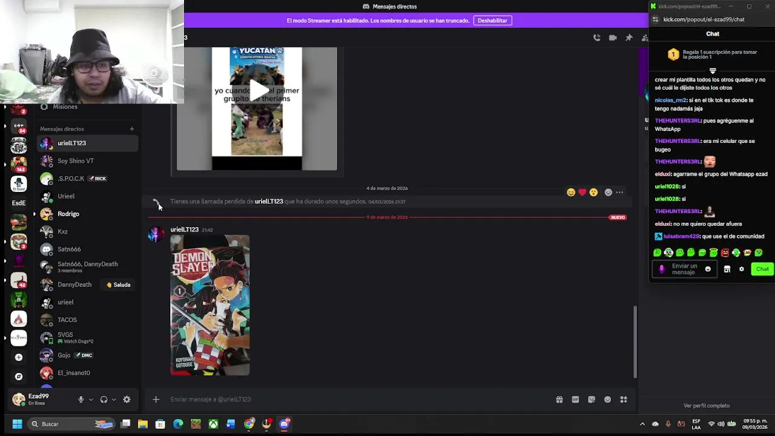This screenshot has height=436, width=775.
Task: Start a voice call in Discord
Action: click(x=596, y=38)
